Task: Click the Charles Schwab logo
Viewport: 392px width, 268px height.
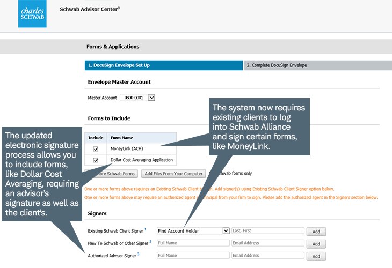Action: pos(32,13)
